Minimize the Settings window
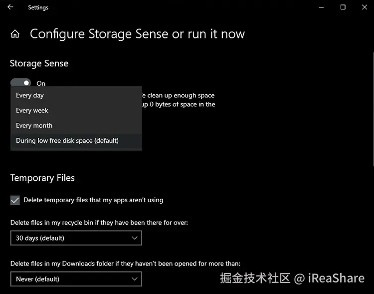The width and height of the screenshot is (374, 294). (320, 7)
